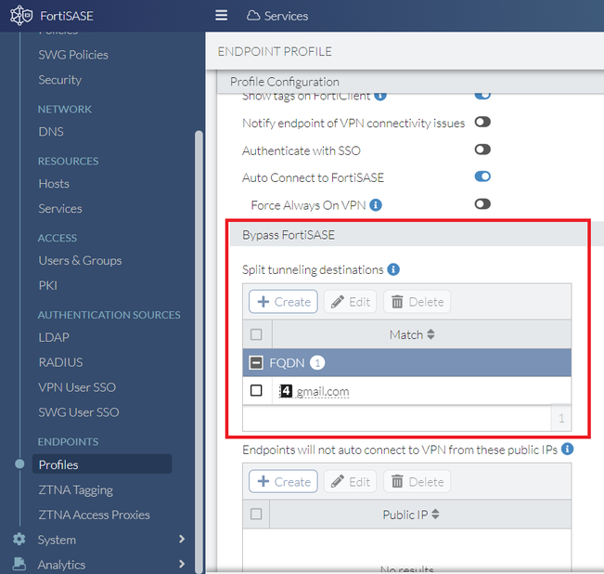Viewport: 604px width, 574px height.
Task: Click the sidebar vertical scrollbar
Action: pyautogui.click(x=199, y=351)
